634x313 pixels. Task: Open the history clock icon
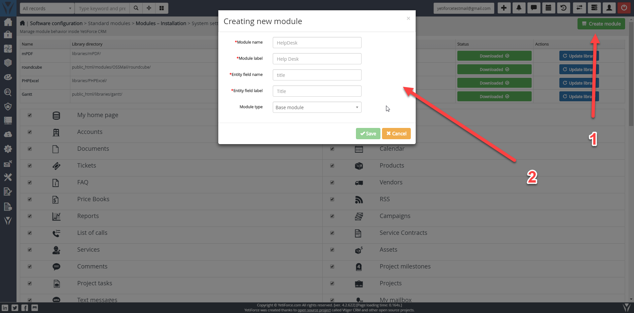pyautogui.click(x=564, y=8)
